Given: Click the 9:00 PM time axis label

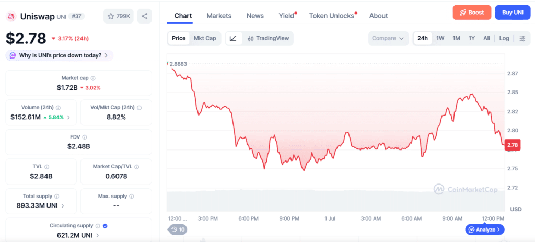Looking at the screenshot, I should (289, 218).
